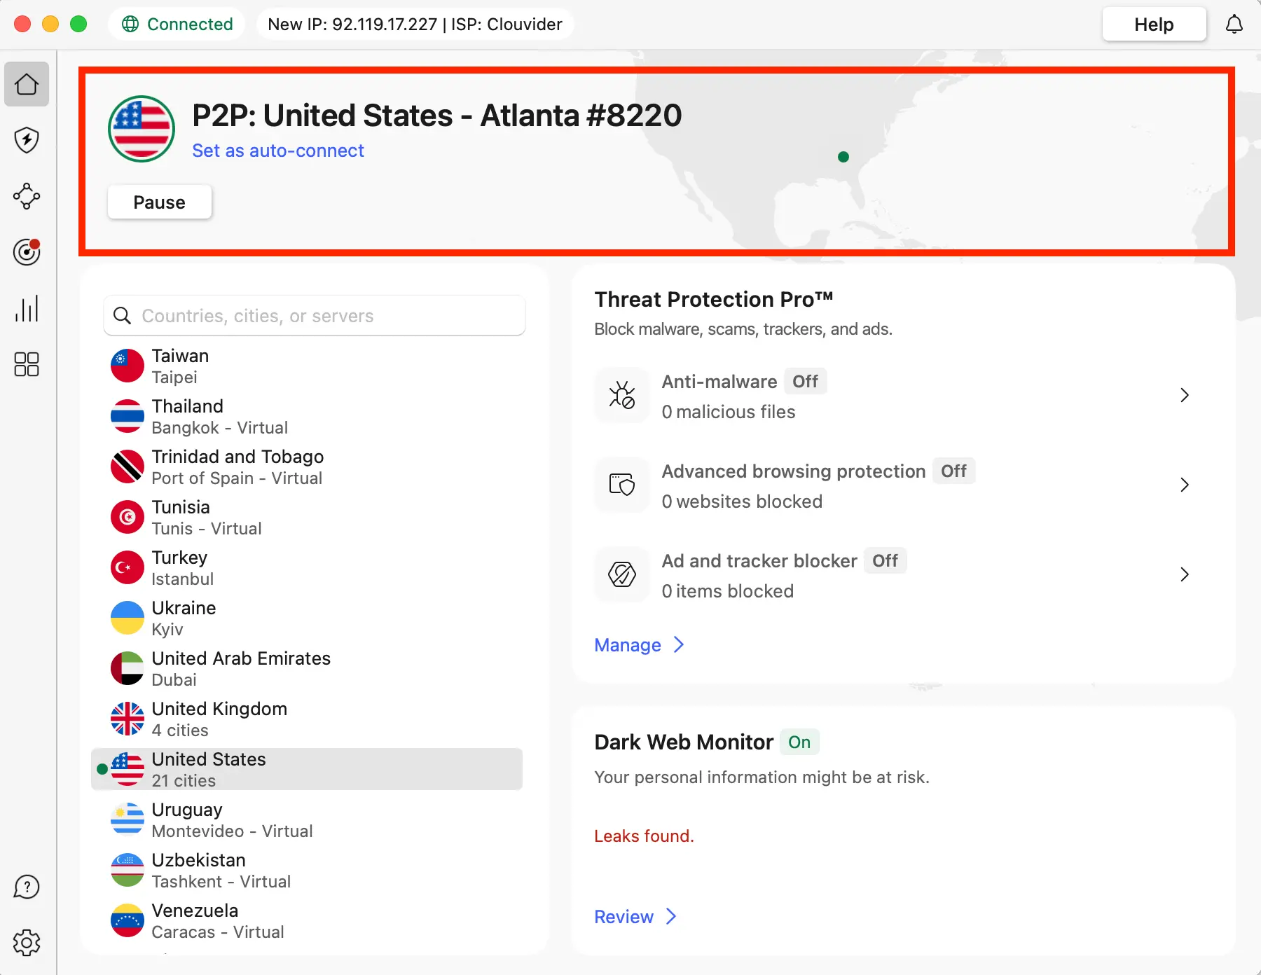Expand the Anti-malware row chevron
This screenshot has height=975, width=1261.
pyautogui.click(x=1184, y=395)
